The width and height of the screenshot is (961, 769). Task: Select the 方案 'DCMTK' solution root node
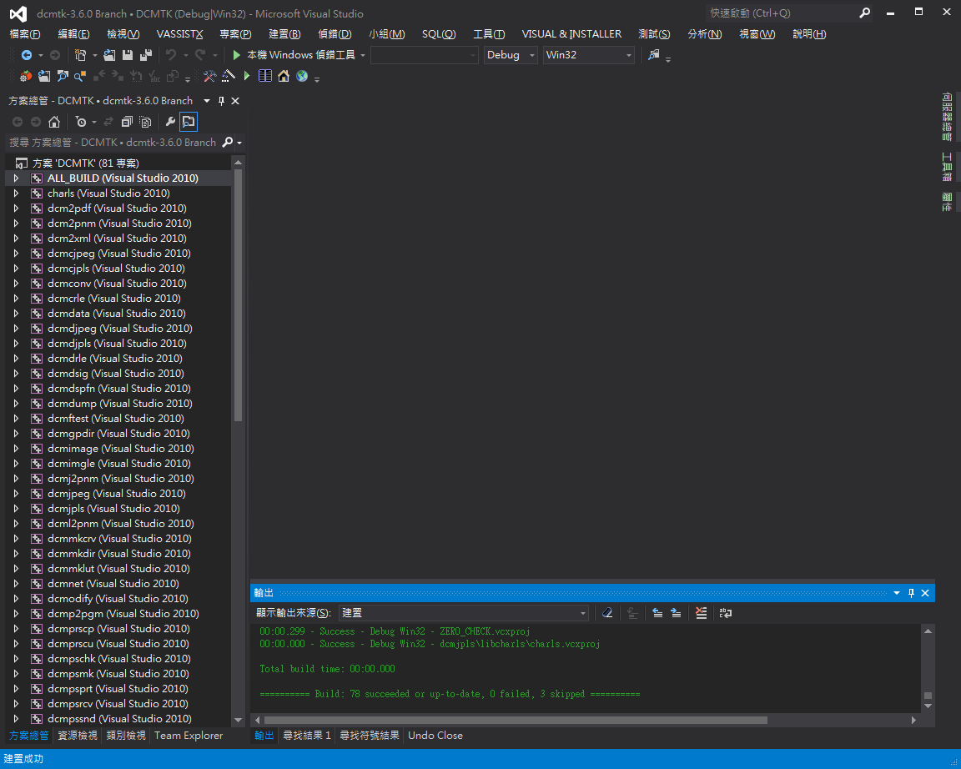[x=85, y=163]
